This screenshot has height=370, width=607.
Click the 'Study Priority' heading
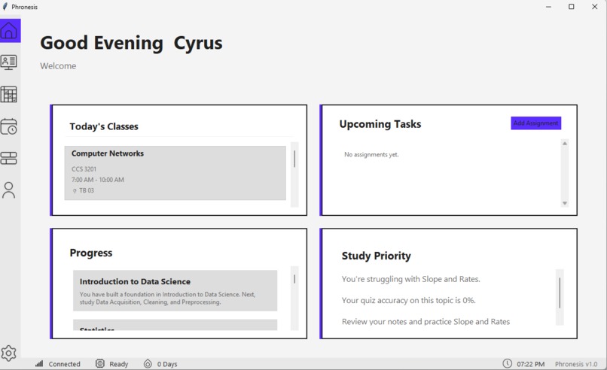coord(377,256)
